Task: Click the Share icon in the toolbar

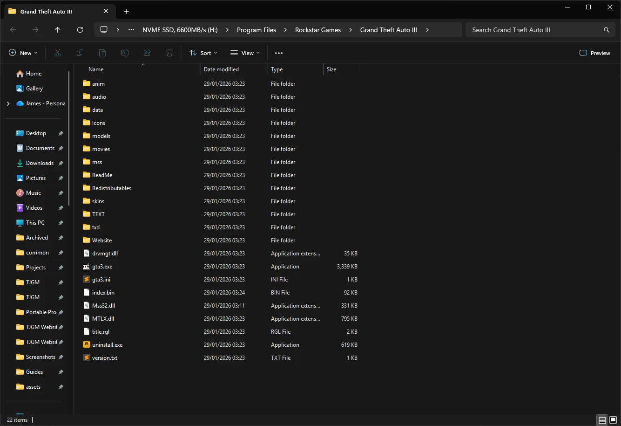Action: pyautogui.click(x=147, y=53)
